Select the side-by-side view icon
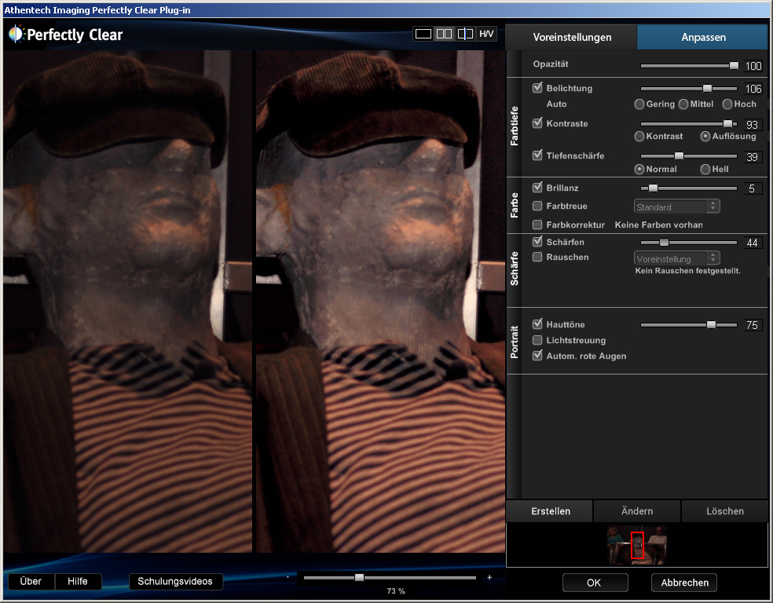This screenshot has width=773, height=603. click(x=444, y=34)
